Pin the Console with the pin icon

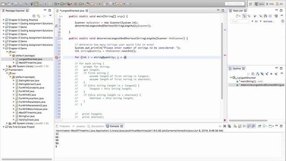point(259,126)
